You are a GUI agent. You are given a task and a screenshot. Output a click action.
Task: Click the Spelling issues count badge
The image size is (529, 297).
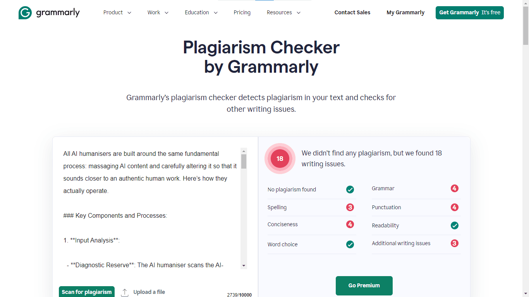350,207
